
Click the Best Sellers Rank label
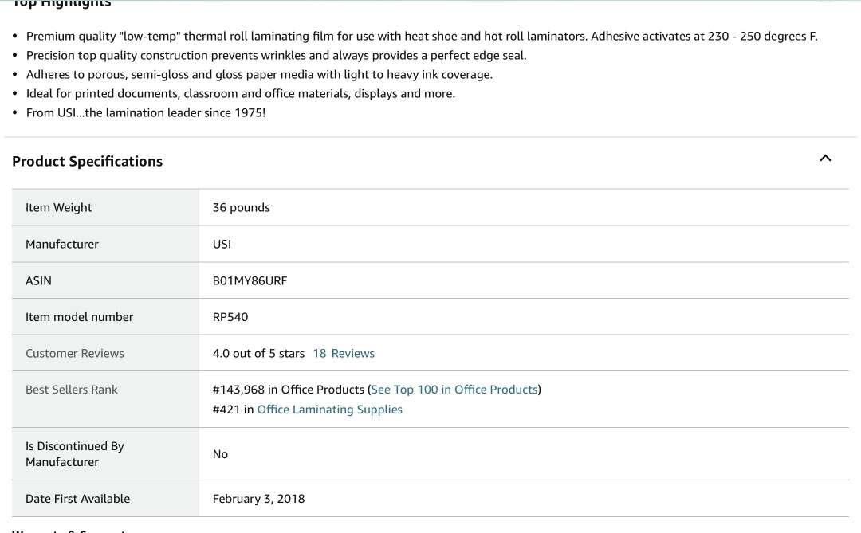pos(72,390)
